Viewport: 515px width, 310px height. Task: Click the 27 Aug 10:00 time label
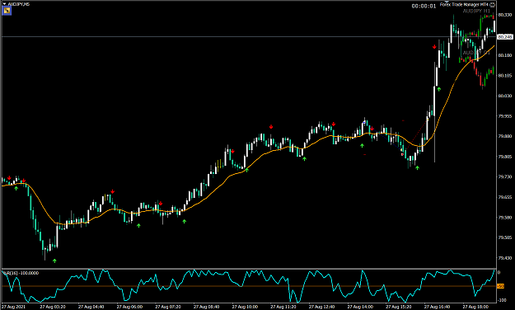click(245, 307)
